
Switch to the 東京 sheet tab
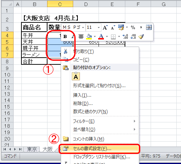pyautogui.click(x=32, y=149)
